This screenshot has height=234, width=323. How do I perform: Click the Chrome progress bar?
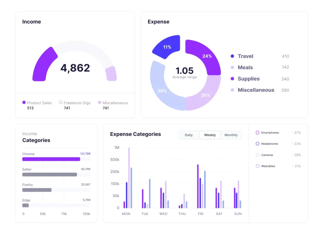[x=51, y=159]
